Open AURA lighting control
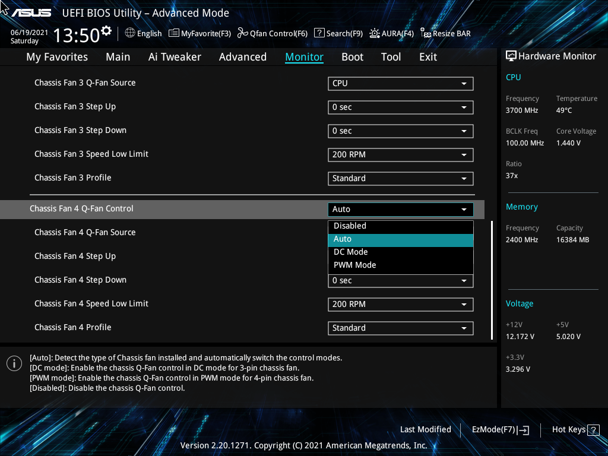 click(391, 33)
